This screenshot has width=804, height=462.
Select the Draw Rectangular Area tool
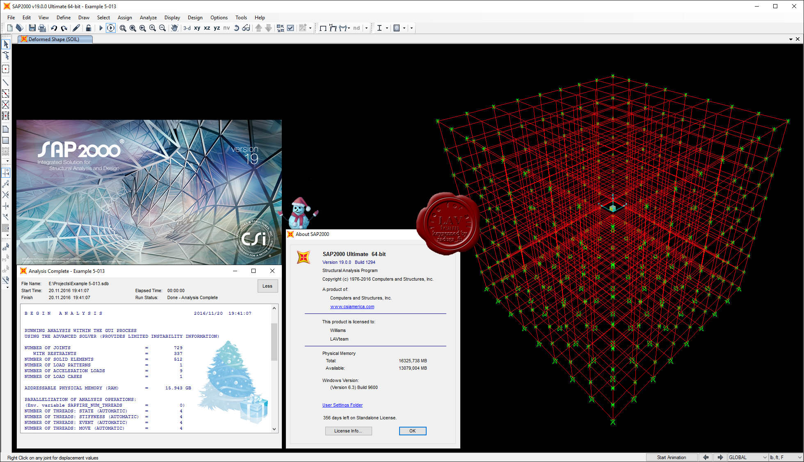point(6,140)
